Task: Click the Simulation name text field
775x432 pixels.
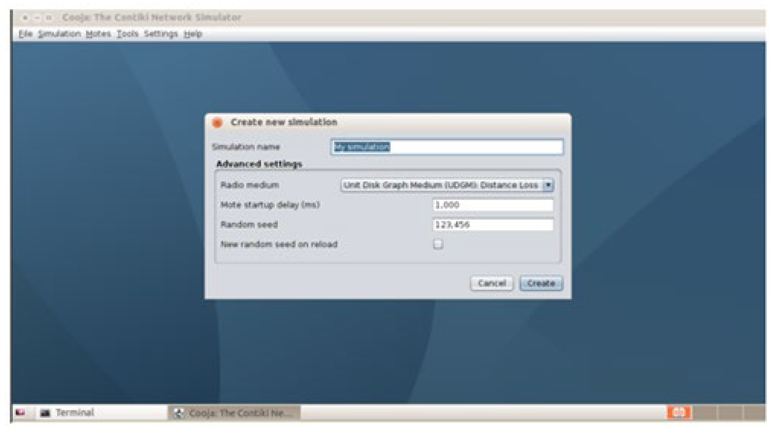Action: click(x=447, y=147)
